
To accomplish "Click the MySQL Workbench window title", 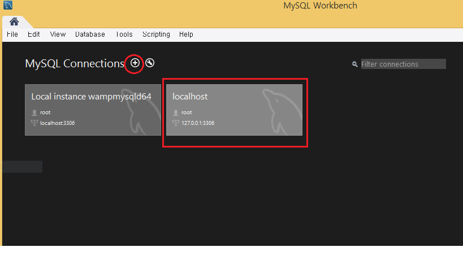I will [320, 6].
